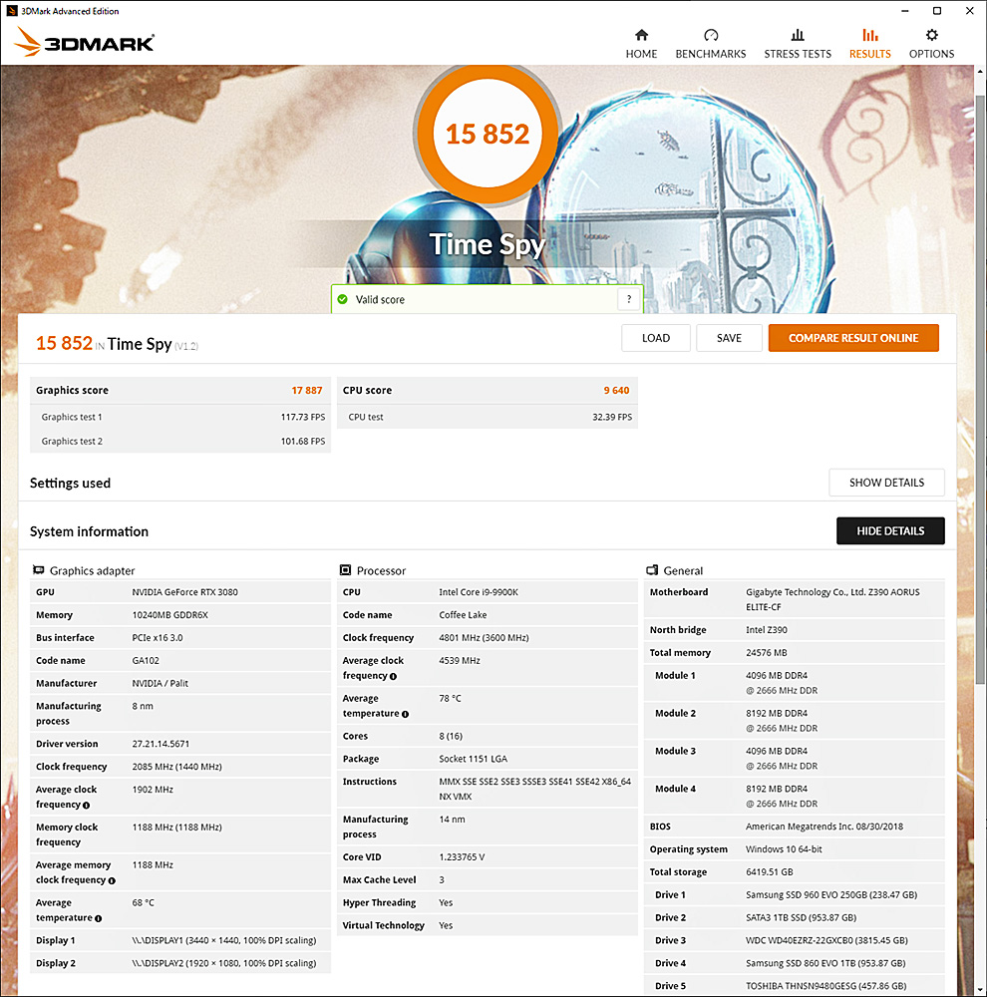
Task: Select the RESULTS tab label
Action: pos(870,54)
